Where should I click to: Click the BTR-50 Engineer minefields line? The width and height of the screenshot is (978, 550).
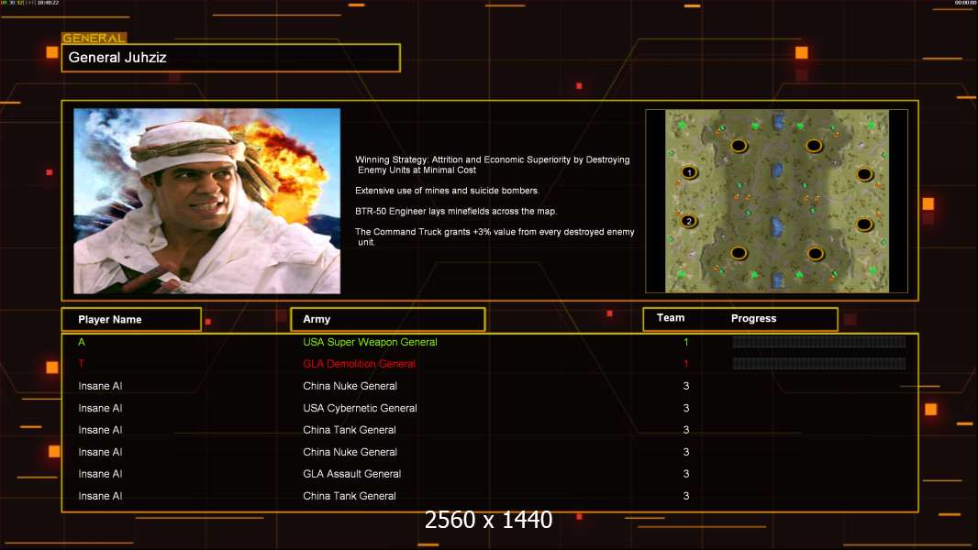456,211
